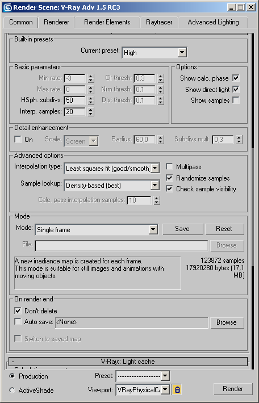The width and height of the screenshot is (259, 403).
Task: Open the Viewport dropdown
Action: 143,390
